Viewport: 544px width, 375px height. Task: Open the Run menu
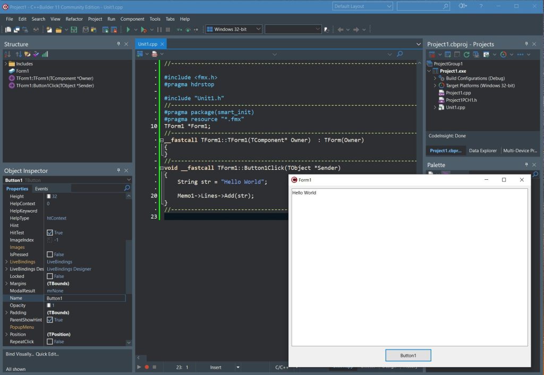pos(112,19)
